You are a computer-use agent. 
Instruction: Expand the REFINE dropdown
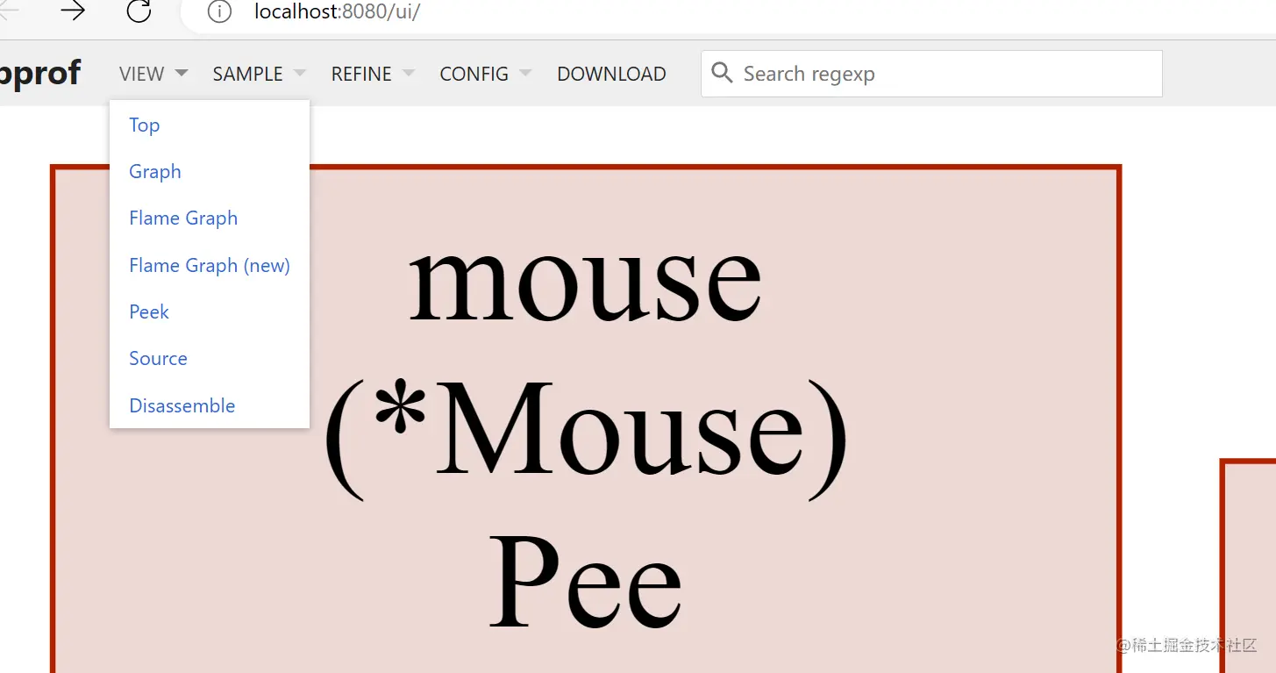click(x=361, y=74)
